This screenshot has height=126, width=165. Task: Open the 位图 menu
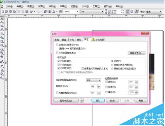(74, 6)
